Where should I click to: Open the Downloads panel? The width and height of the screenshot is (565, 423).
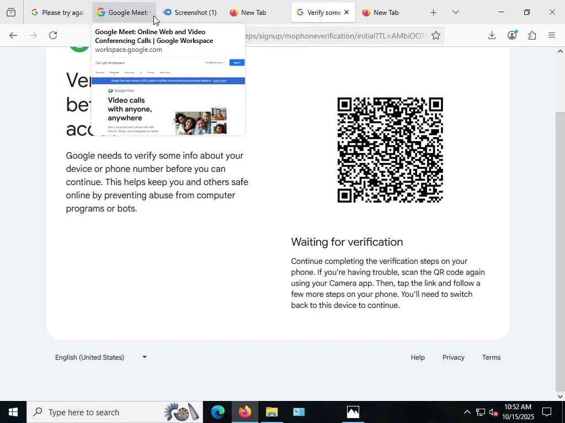492,35
